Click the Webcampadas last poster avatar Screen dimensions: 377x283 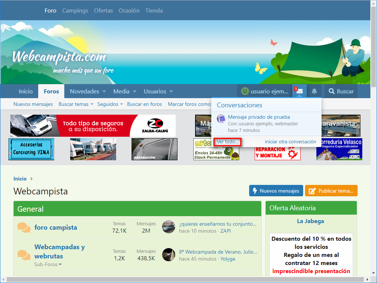(169, 255)
